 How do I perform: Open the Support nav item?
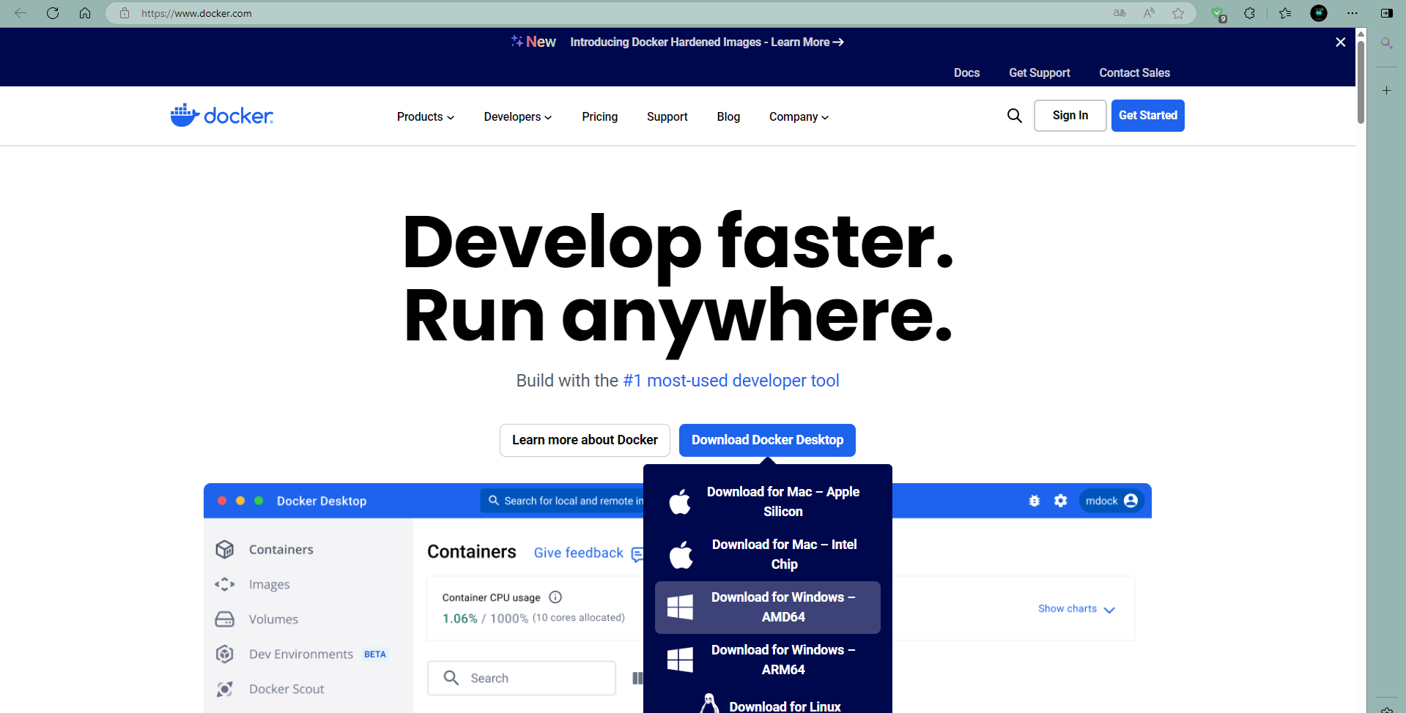point(667,116)
